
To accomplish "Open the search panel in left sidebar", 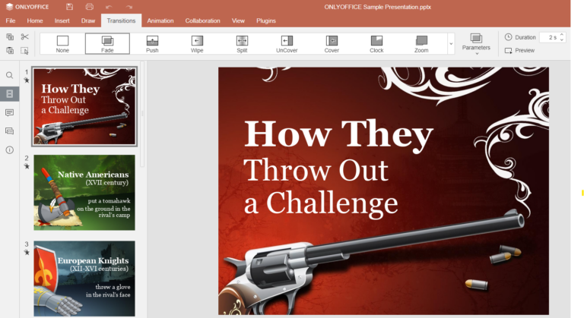I will (x=10, y=75).
